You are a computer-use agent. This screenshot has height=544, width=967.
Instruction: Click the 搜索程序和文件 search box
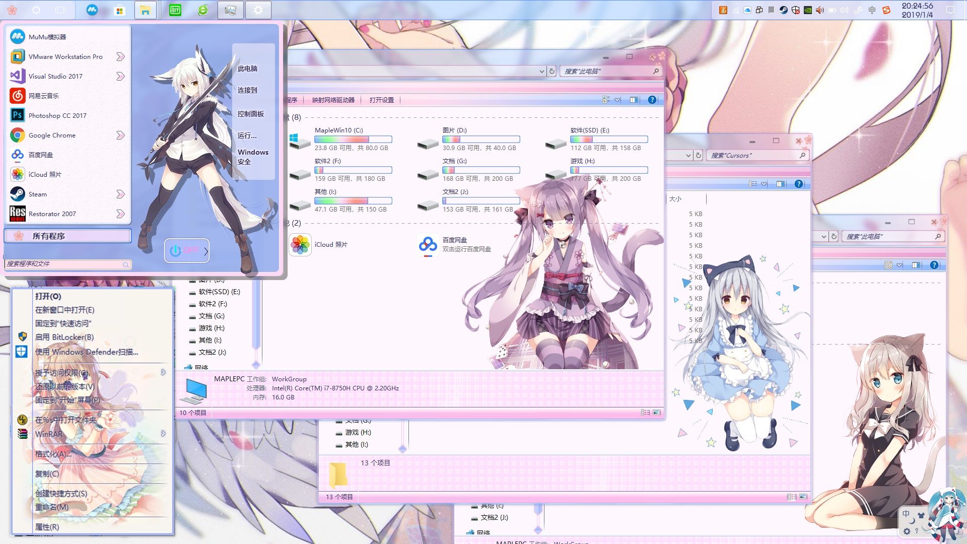coord(67,264)
